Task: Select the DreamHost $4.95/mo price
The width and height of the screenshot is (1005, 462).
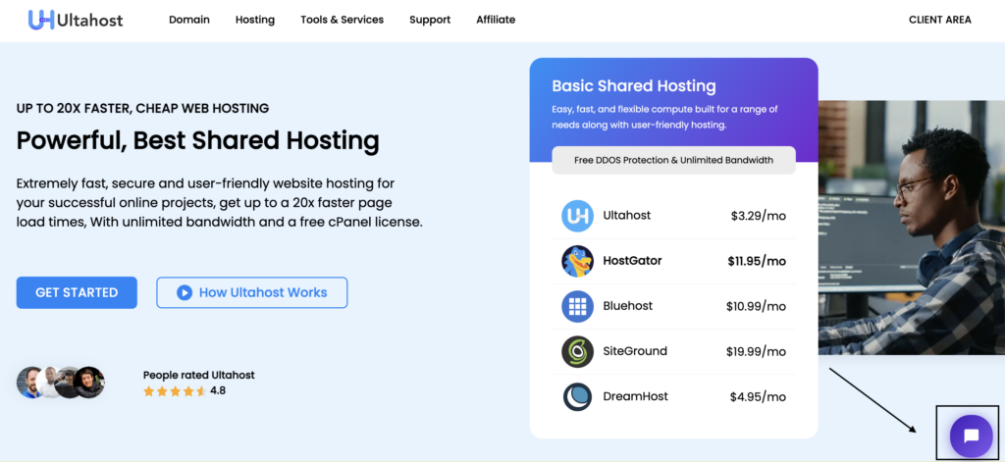Action: tap(758, 397)
